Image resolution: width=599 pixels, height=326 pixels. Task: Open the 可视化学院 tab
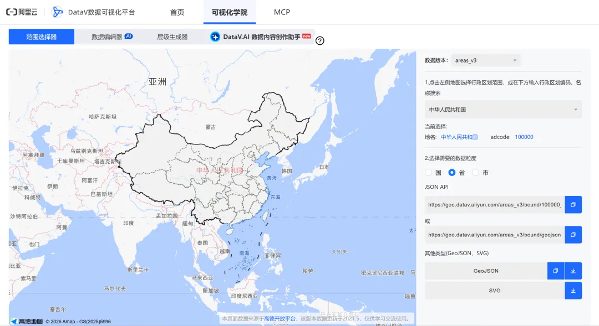[230, 12]
